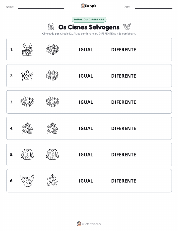Select DIFERENTE for row 2

[x=124, y=76]
